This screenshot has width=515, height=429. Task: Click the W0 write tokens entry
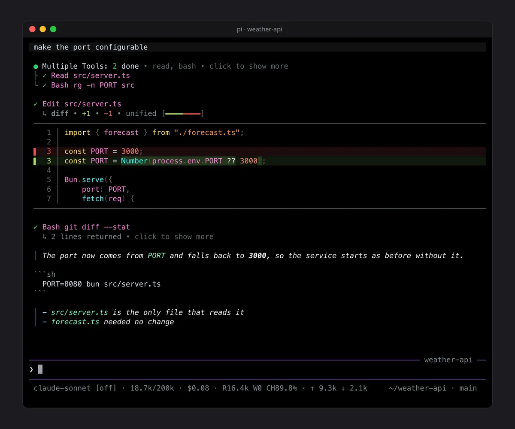tap(257, 388)
